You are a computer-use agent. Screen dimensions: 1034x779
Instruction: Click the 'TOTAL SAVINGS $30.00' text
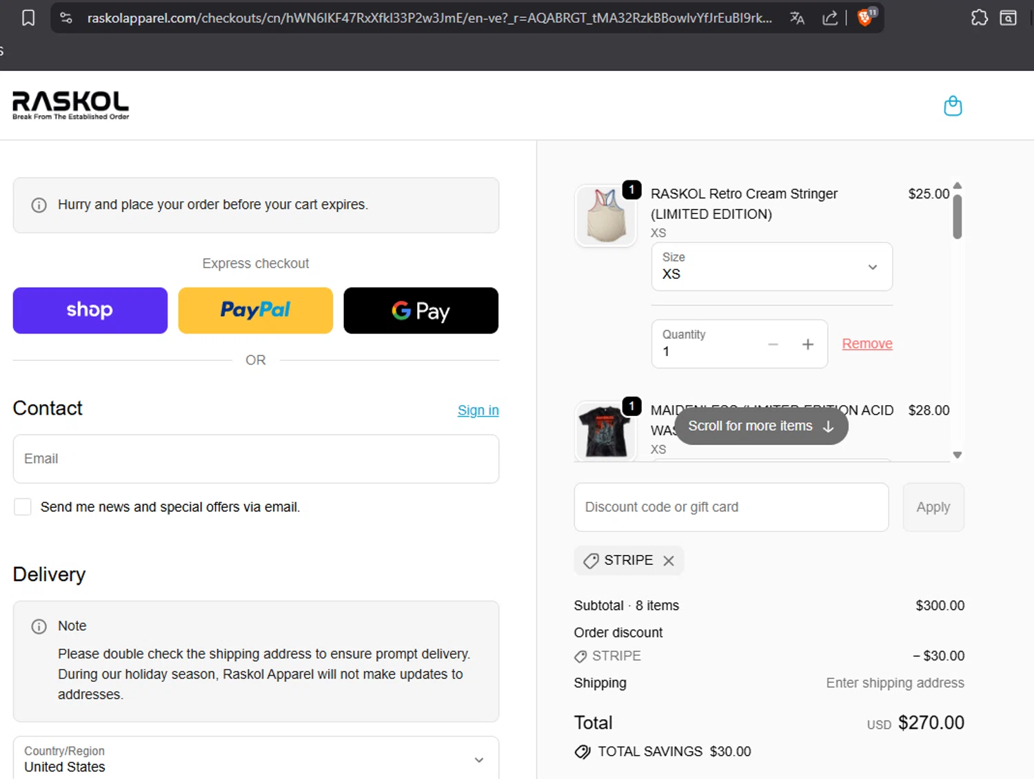674,751
